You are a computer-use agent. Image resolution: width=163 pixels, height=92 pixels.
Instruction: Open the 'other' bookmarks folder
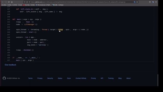[4, 5]
